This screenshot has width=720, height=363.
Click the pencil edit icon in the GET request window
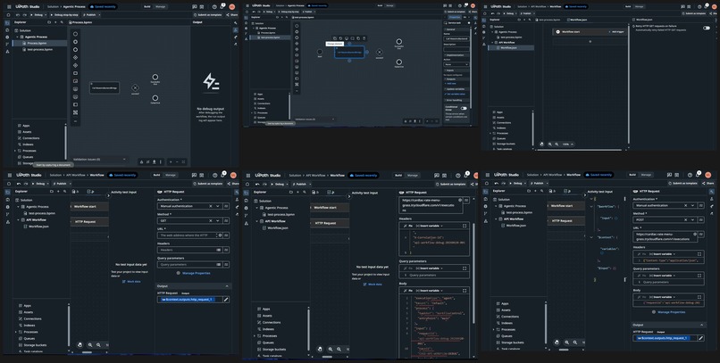226,300
